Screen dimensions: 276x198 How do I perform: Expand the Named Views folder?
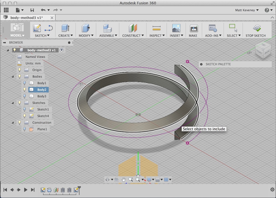tap(12, 57)
